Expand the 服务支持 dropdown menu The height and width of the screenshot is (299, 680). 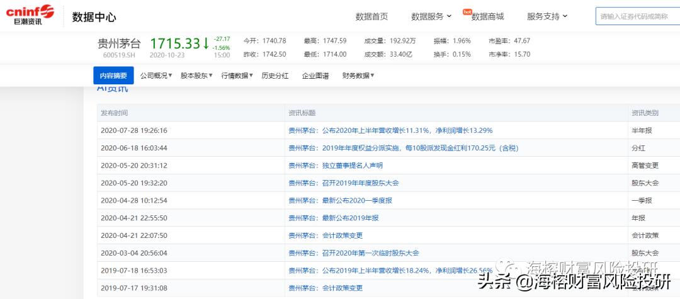click(547, 16)
